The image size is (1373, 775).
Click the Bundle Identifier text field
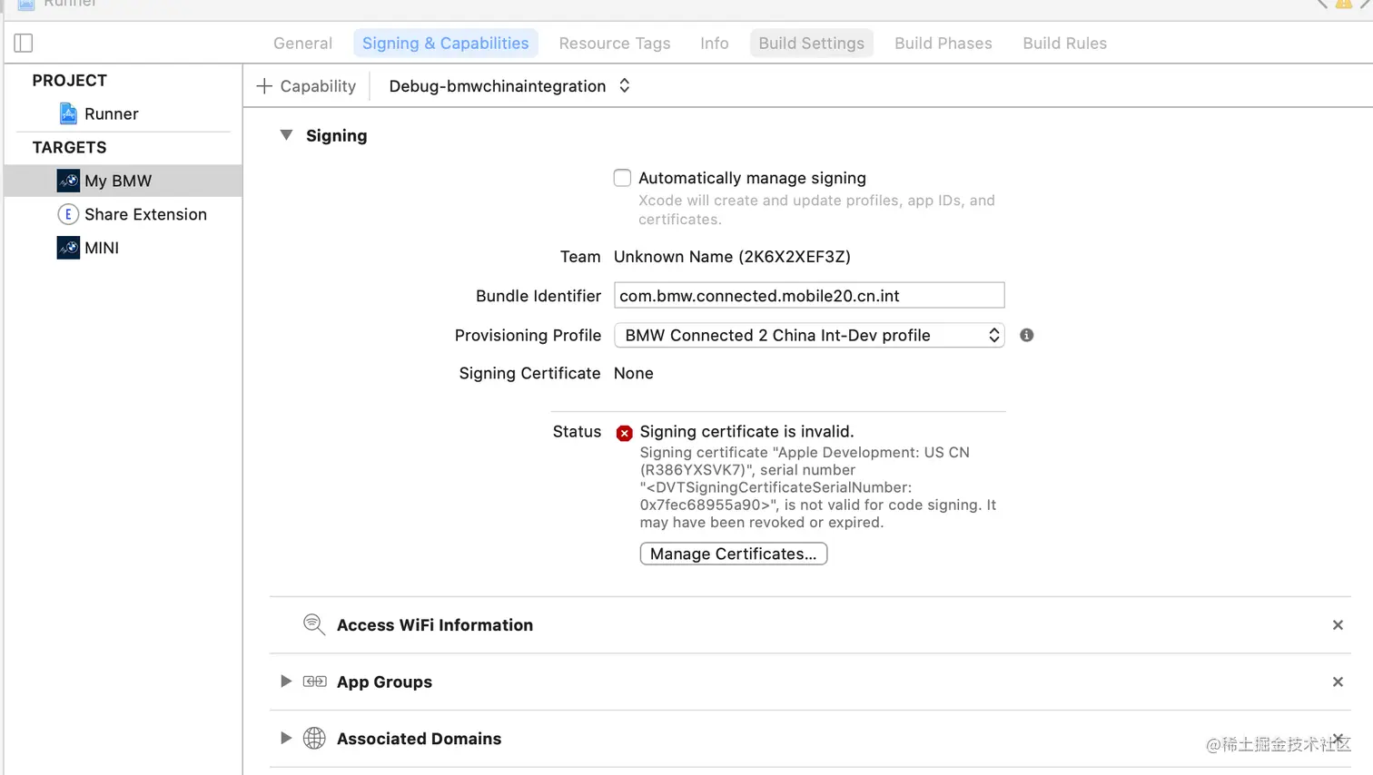pyautogui.click(x=808, y=296)
